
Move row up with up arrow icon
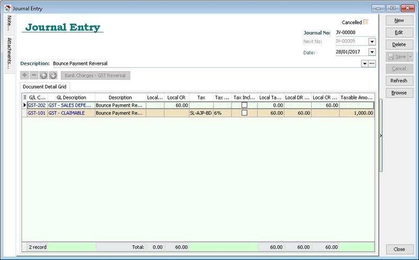pos(43,75)
